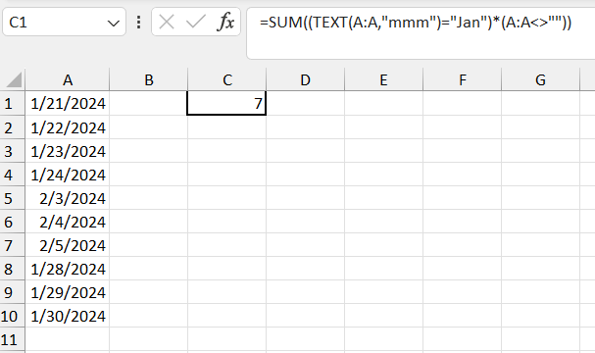Click the three-dot formula bar handle
Image resolution: width=595 pixels, height=353 pixels.
click(x=139, y=22)
